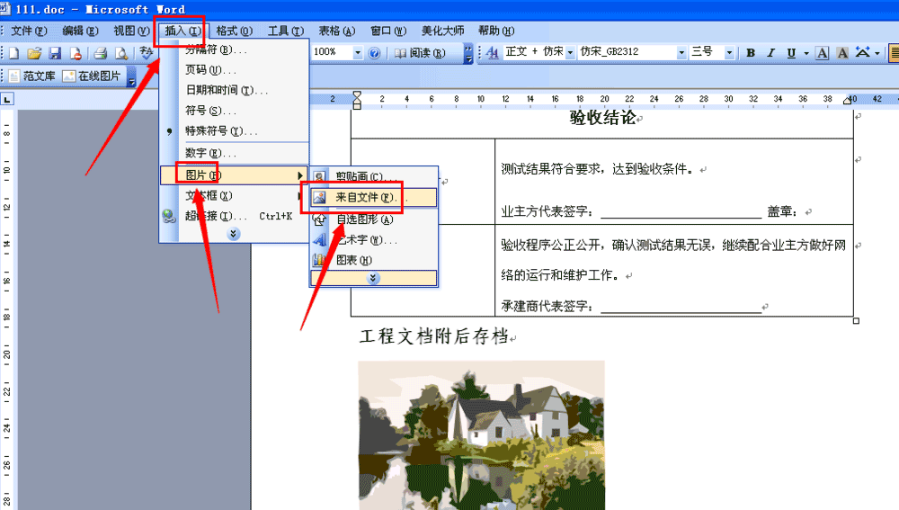Toggle Bold formatting

pyautogui.click(x=751, y=53)
